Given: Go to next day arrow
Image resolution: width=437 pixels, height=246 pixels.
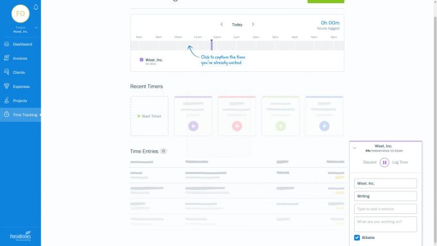Looking at the screenshot, I should pyautogui.click(x=253, y=24).
